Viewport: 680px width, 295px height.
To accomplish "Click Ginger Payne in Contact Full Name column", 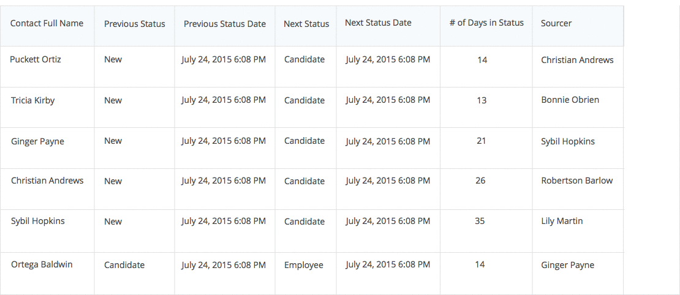I will point(37,141).
